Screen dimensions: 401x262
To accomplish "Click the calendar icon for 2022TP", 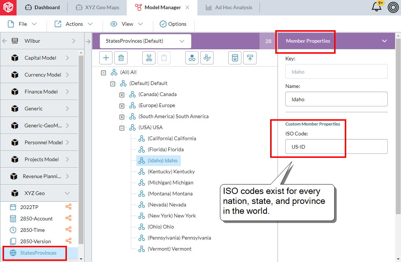I will (x=13, y=207).
